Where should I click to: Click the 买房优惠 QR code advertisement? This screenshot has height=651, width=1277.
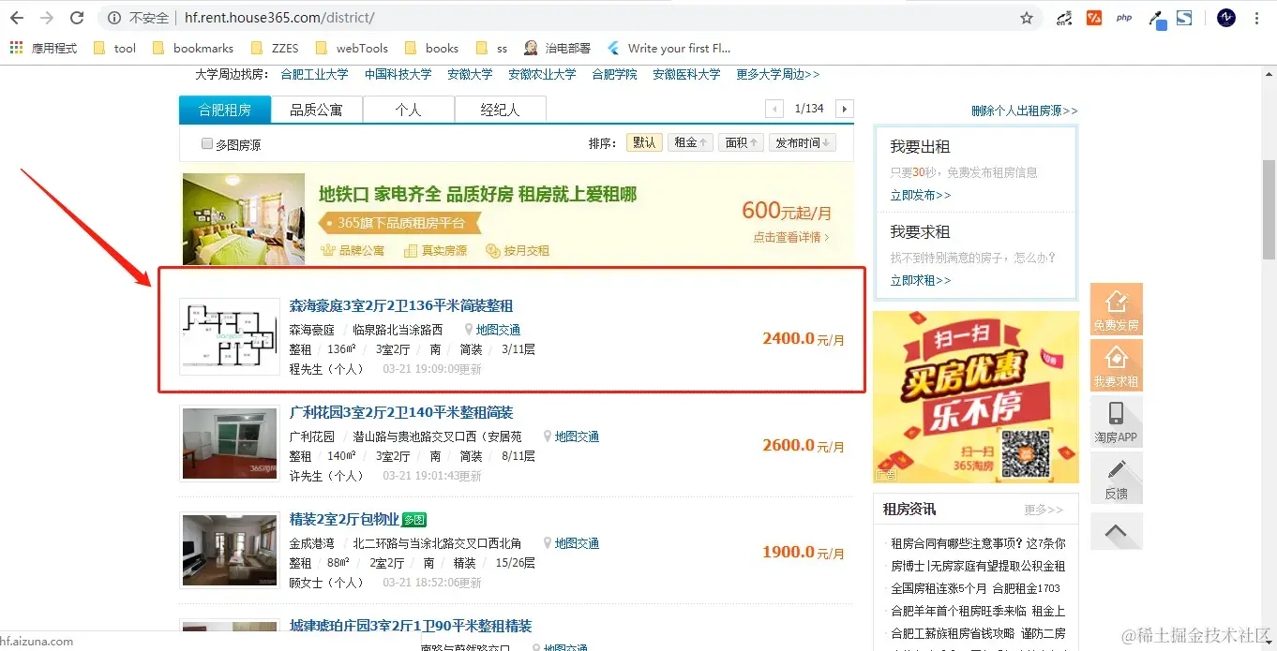tap(975, 397)
